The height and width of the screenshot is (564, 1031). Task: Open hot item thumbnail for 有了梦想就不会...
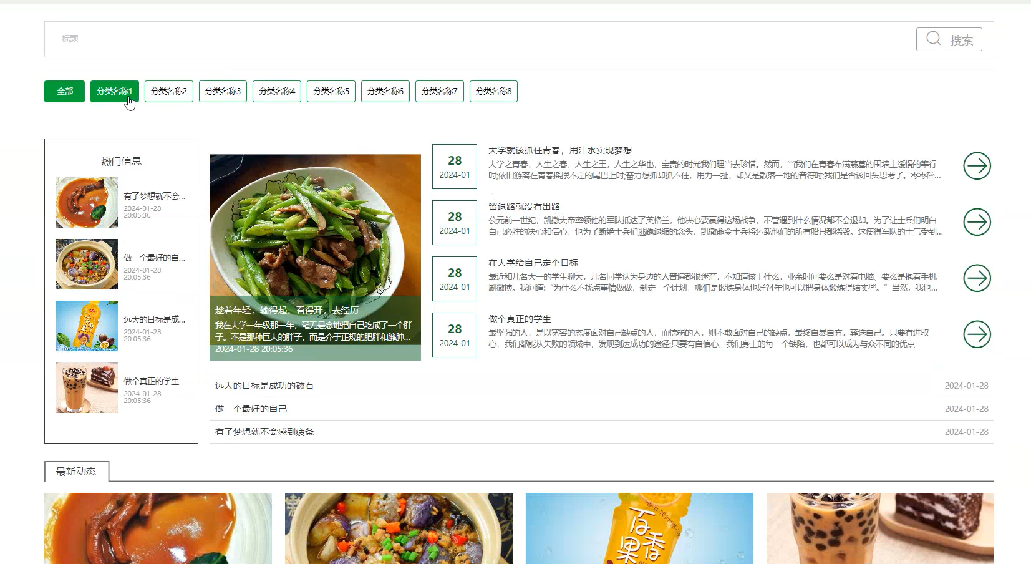coord(87,202)
